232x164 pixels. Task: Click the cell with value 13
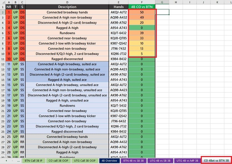point(142,48)
